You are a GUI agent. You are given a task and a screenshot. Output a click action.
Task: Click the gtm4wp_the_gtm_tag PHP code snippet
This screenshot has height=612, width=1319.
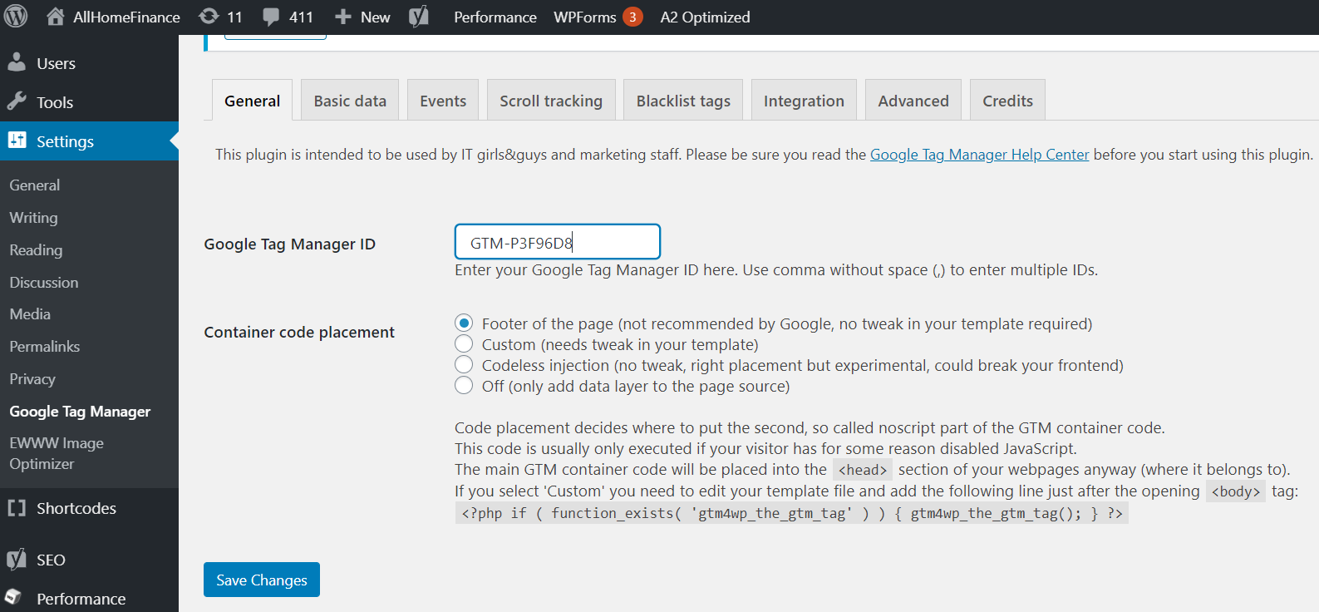click(x=792, y=513)
